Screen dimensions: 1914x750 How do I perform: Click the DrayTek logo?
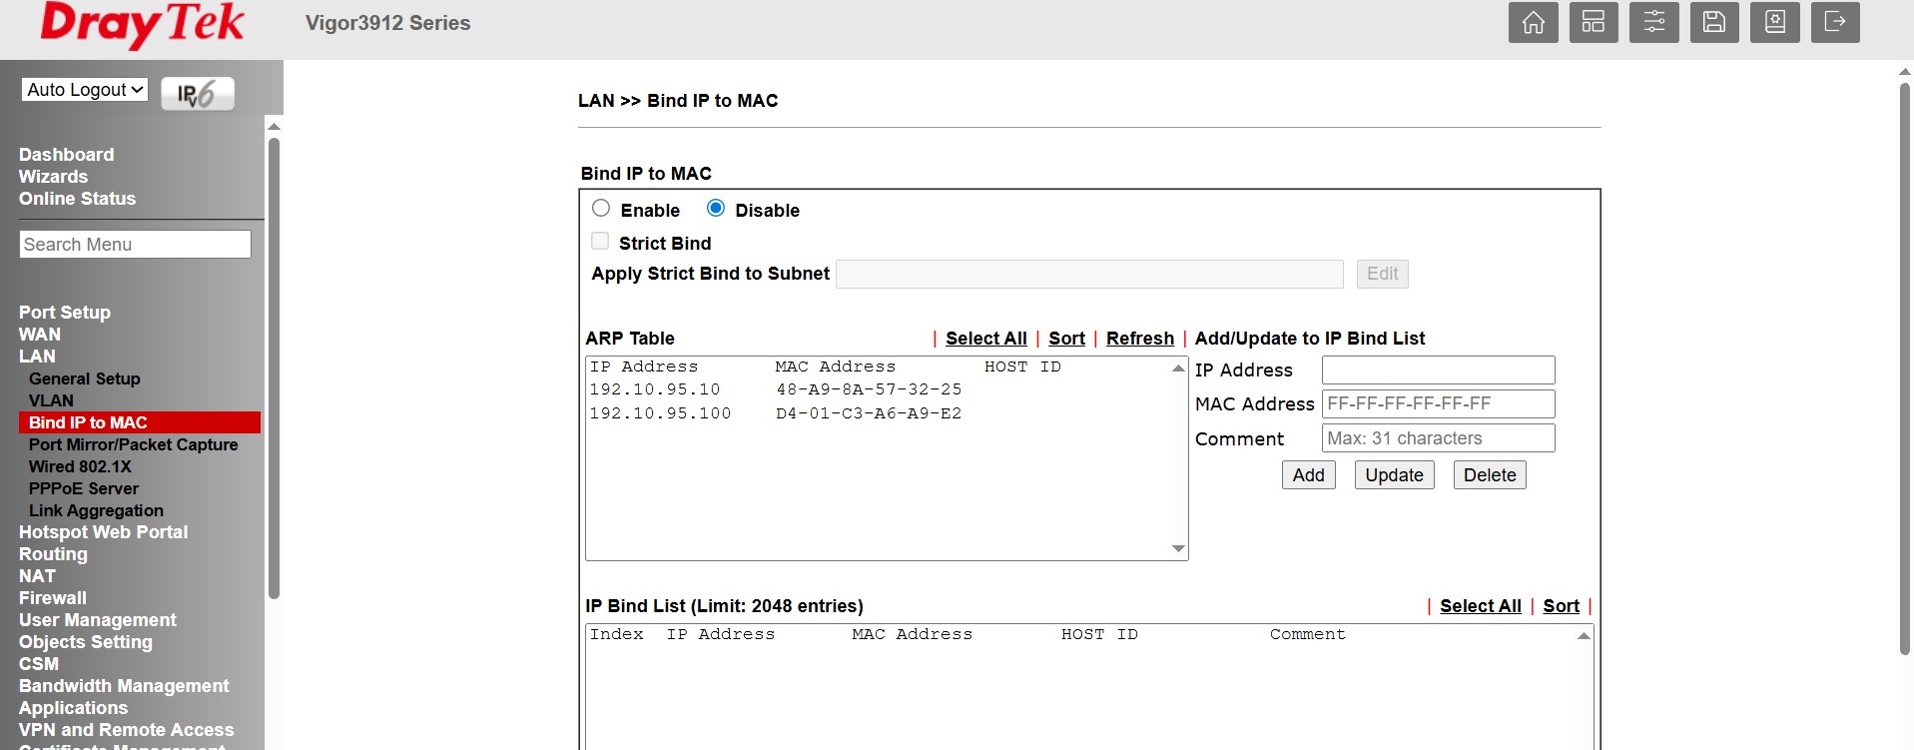142,25
